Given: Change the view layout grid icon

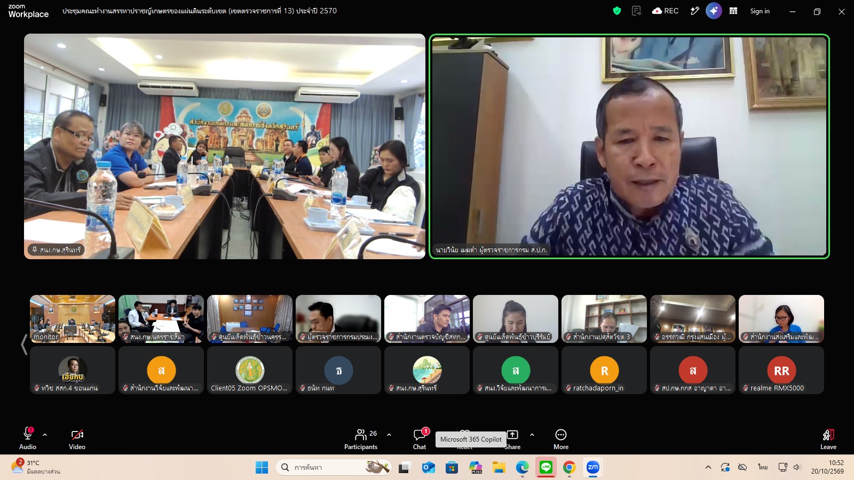Looking at the screenshot, I should point(733,11).
